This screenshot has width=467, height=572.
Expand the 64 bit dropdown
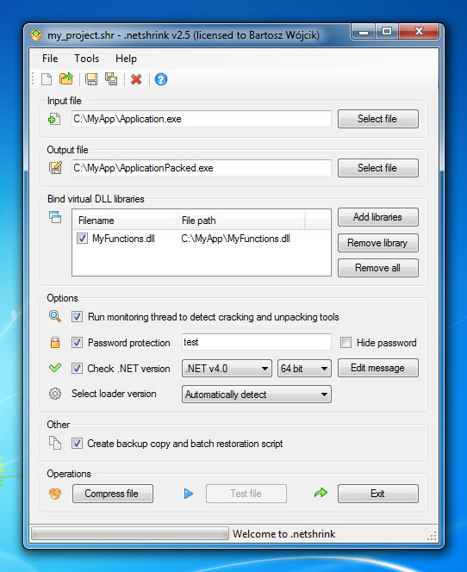point(304,369)
